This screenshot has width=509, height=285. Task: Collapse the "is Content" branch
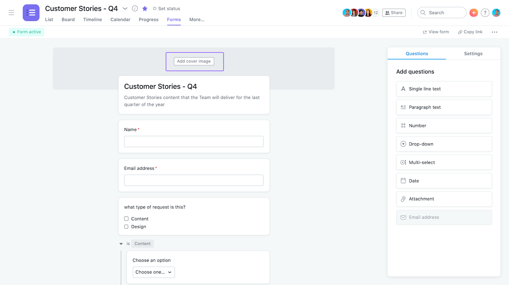click(x=121, y=244)
